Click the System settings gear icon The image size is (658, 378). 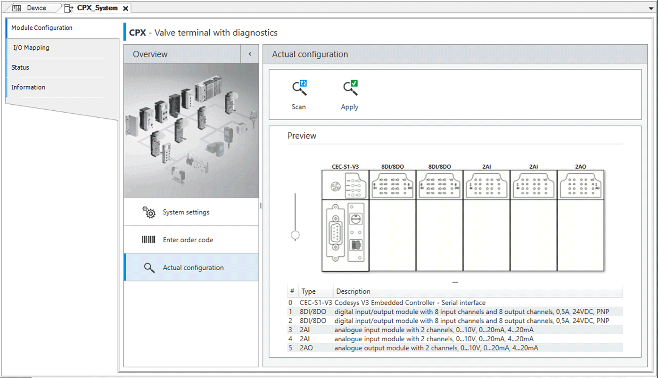pyautogui.click(x=149, y=212)
